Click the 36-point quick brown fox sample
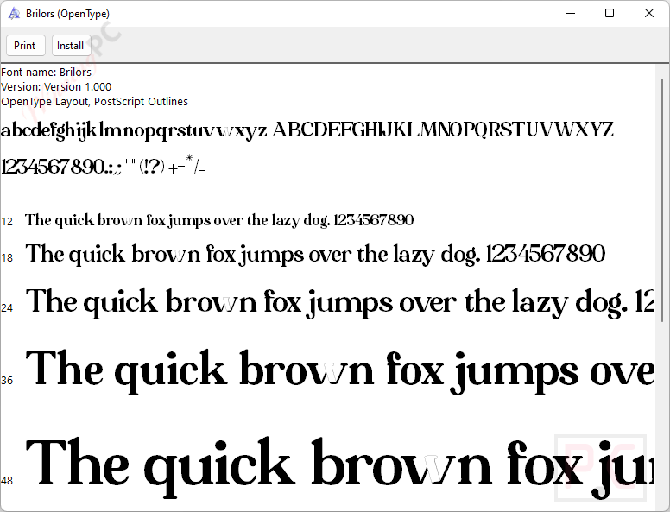 point(339,370)
